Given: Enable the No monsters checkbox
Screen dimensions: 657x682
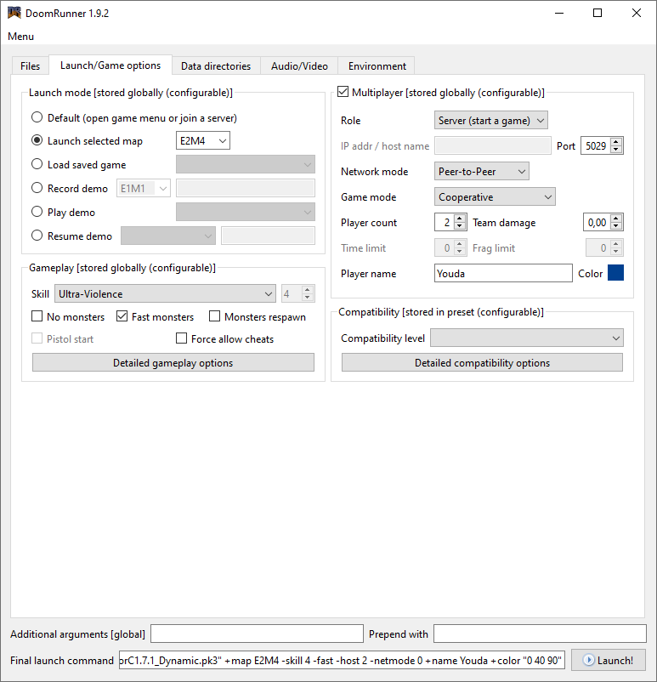Looking at the screenshot, I should click(x=37, y=316).
